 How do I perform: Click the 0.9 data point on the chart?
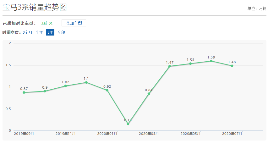(45, 91)
